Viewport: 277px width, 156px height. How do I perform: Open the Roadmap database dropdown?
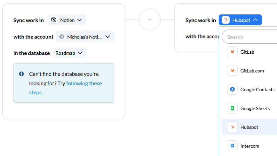70,53
